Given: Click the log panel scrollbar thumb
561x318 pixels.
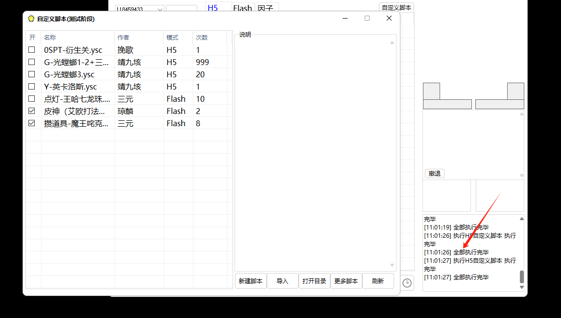Looking at the screenshot, I should coord(521,276).
